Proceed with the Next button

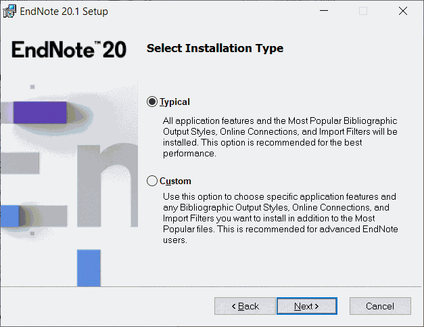pos(306,306)
